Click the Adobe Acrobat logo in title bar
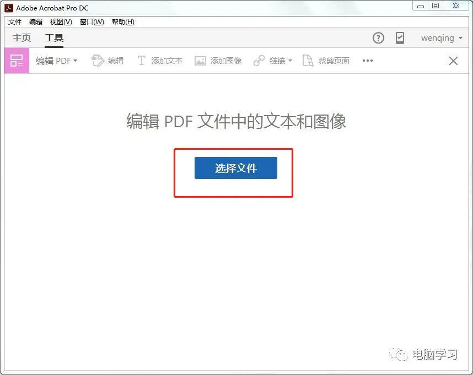This screenshot has height=375, width=473. [x=9, y=8]
